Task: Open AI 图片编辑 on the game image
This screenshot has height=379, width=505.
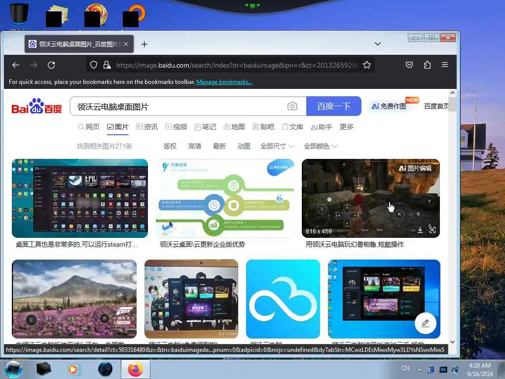Action: [x=415, y=168]
